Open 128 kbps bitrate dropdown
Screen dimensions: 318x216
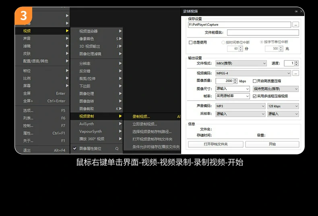tap(283, 106)
